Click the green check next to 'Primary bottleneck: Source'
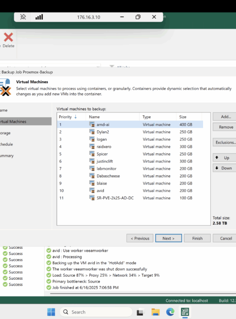 pos(49,281)
